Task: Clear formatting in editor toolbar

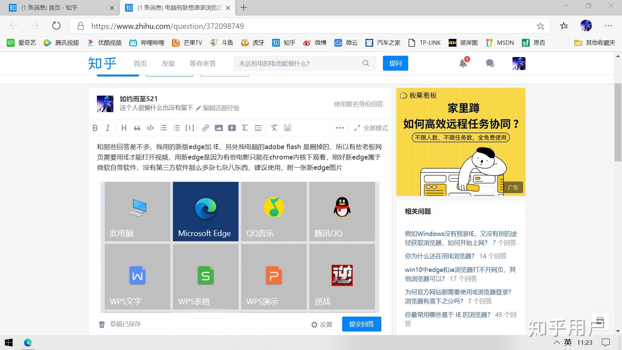Action: tap(274, 128)
